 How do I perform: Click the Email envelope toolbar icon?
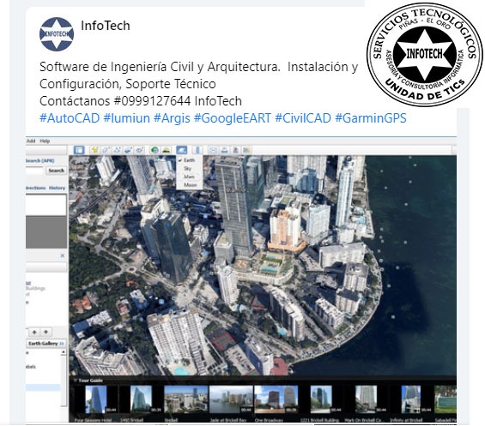pos(213,150)
